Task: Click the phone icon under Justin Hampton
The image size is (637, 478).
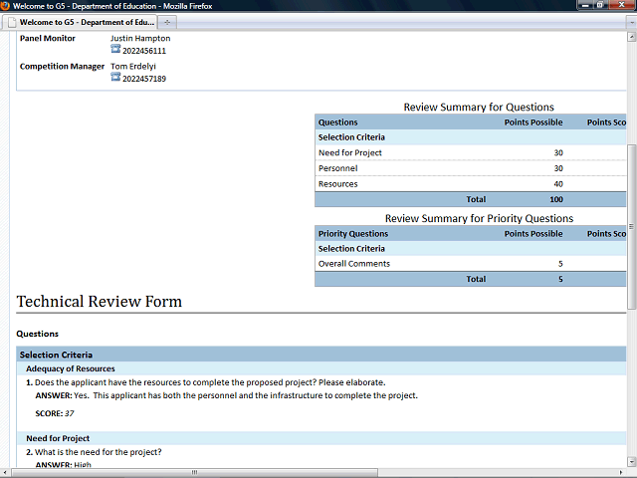Action: 115,50
